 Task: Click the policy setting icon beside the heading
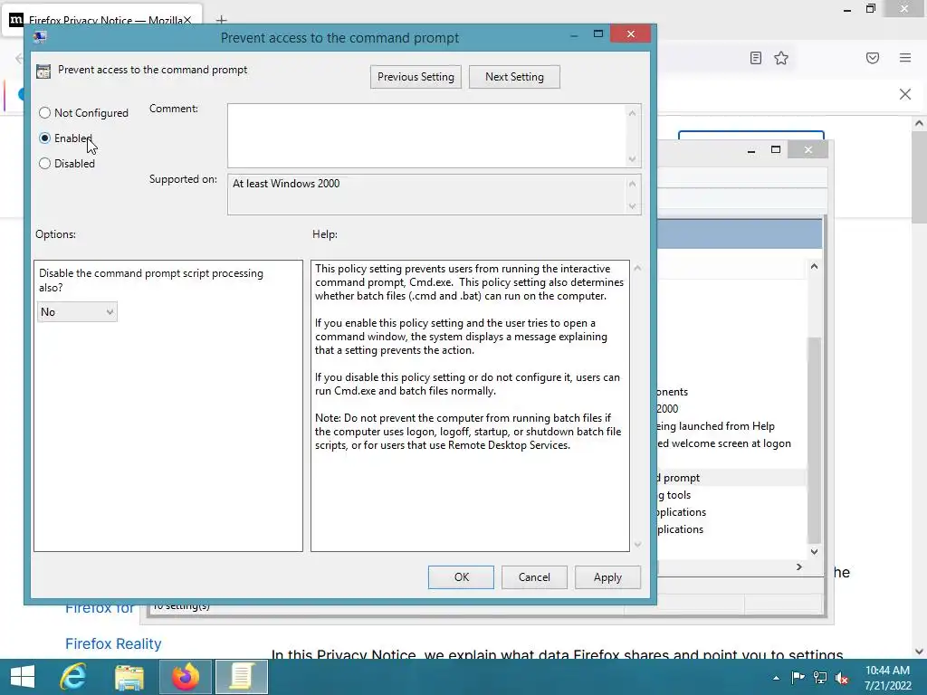[43, 71]
